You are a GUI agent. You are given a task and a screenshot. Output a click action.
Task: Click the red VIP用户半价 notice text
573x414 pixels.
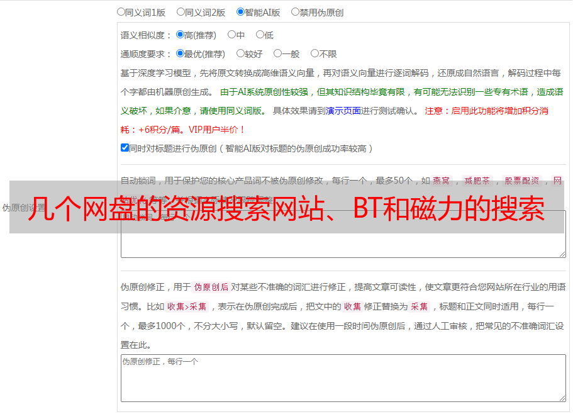point(216,130)
